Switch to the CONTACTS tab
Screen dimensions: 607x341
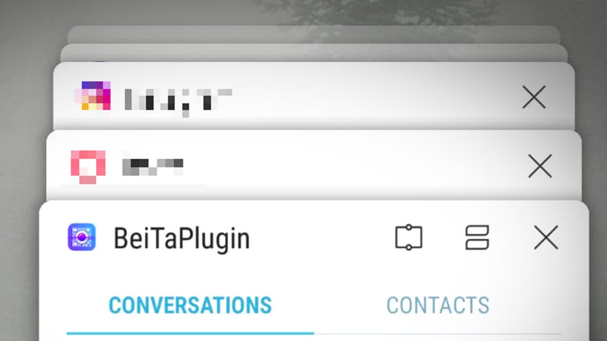coord(438,305)
